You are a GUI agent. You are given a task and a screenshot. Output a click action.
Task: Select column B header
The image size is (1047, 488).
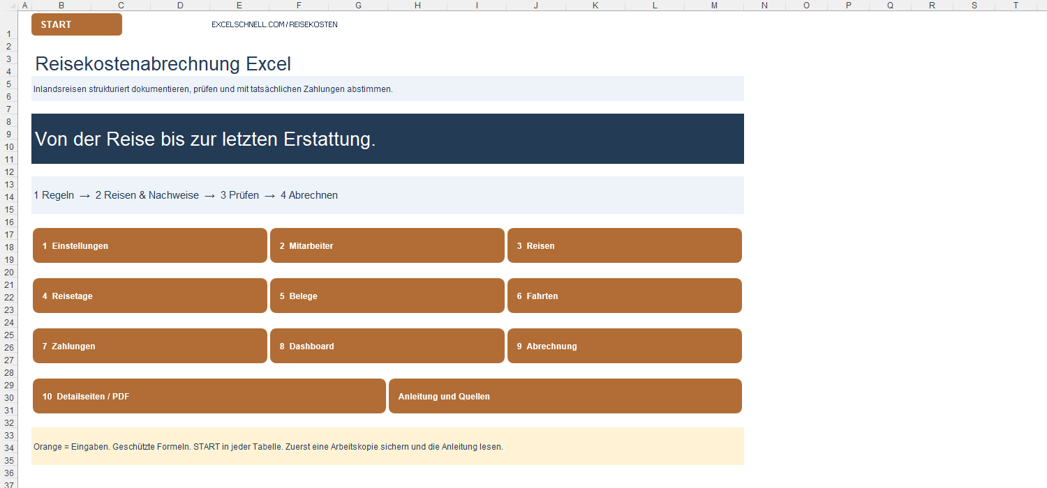click(61, 5)
